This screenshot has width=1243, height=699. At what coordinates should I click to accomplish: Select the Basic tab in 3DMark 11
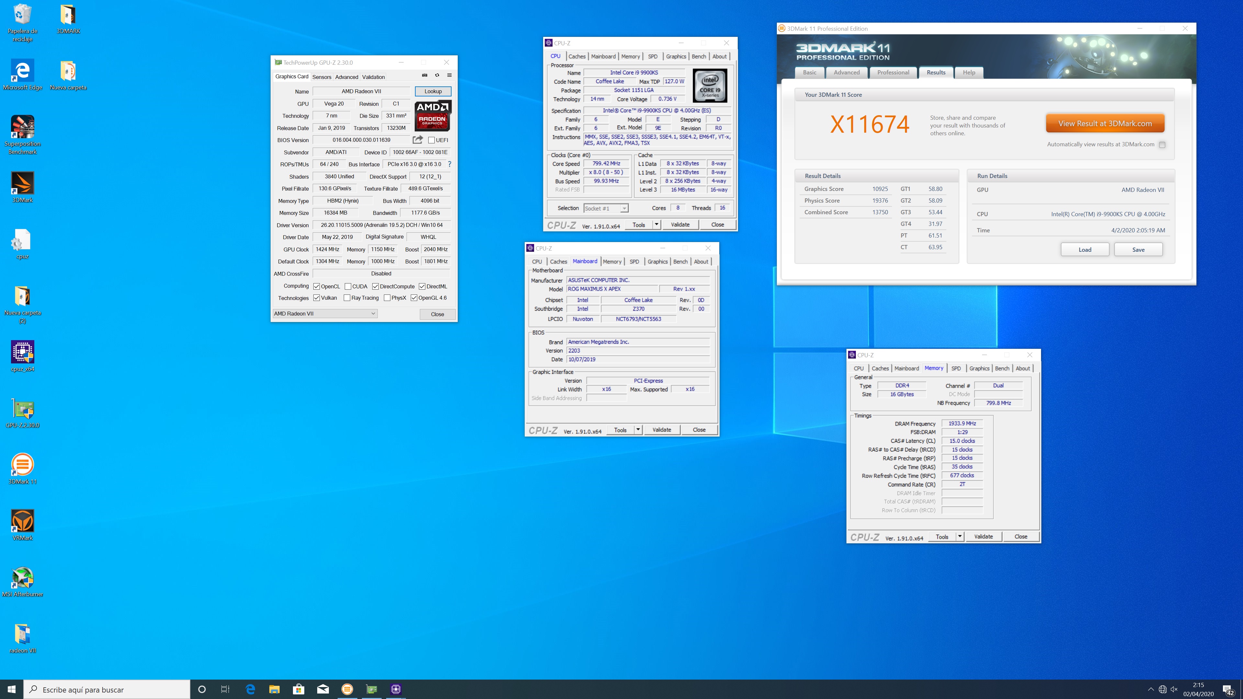(810, 72)
